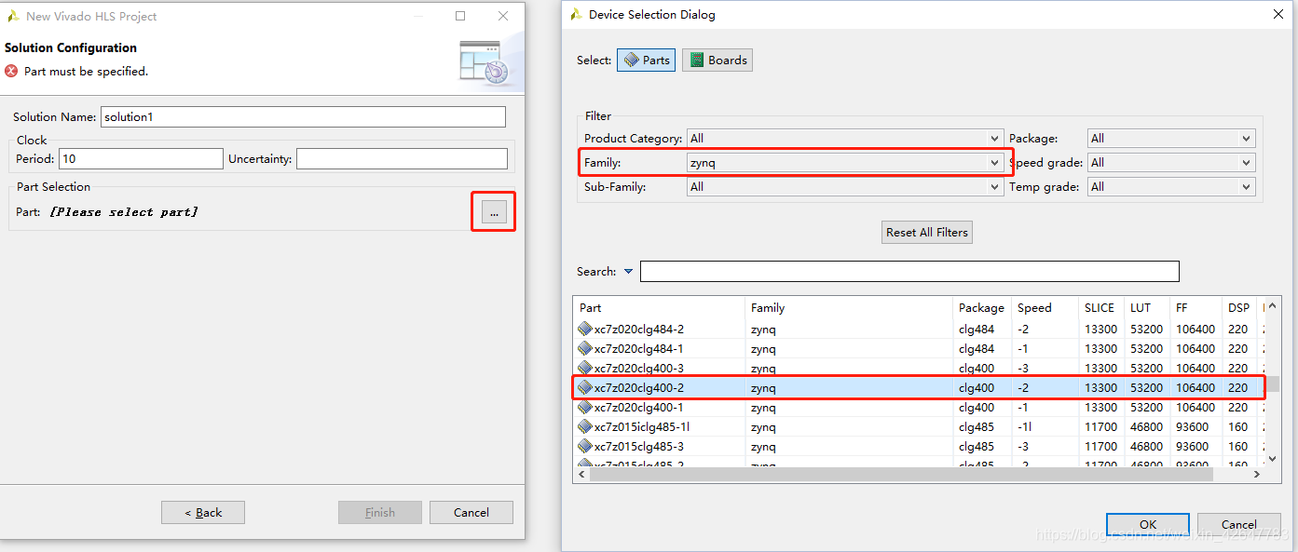Select part xc7z015clg485-3 row

click(918, 446)
